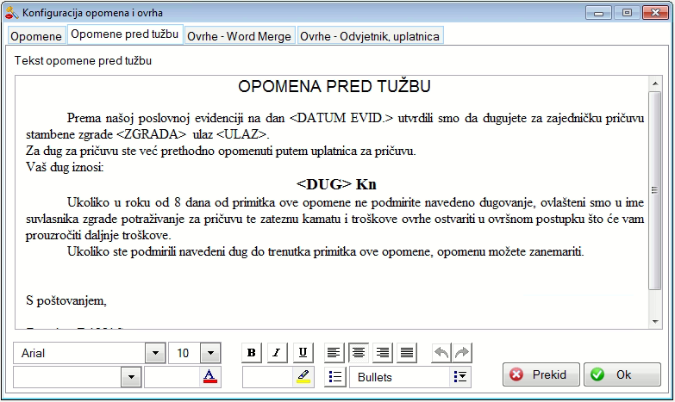Open the Ovrhe - Word Merge tab
The width and height of the screenshot is (675, 402).
(x=239, y=36)
